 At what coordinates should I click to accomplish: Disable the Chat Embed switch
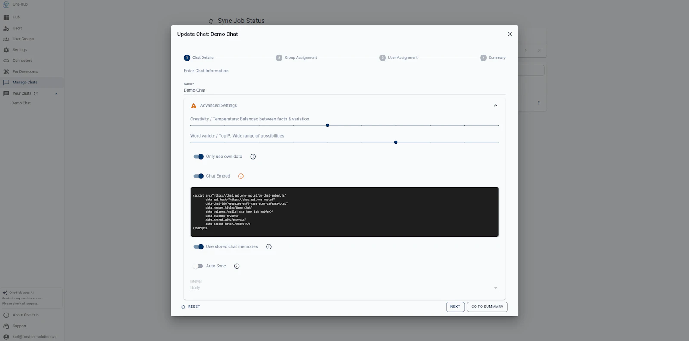[x=199, y=176]
